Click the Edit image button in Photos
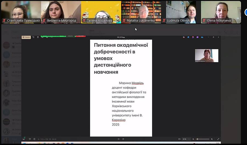Screen dimensions: 247x145 26,37
